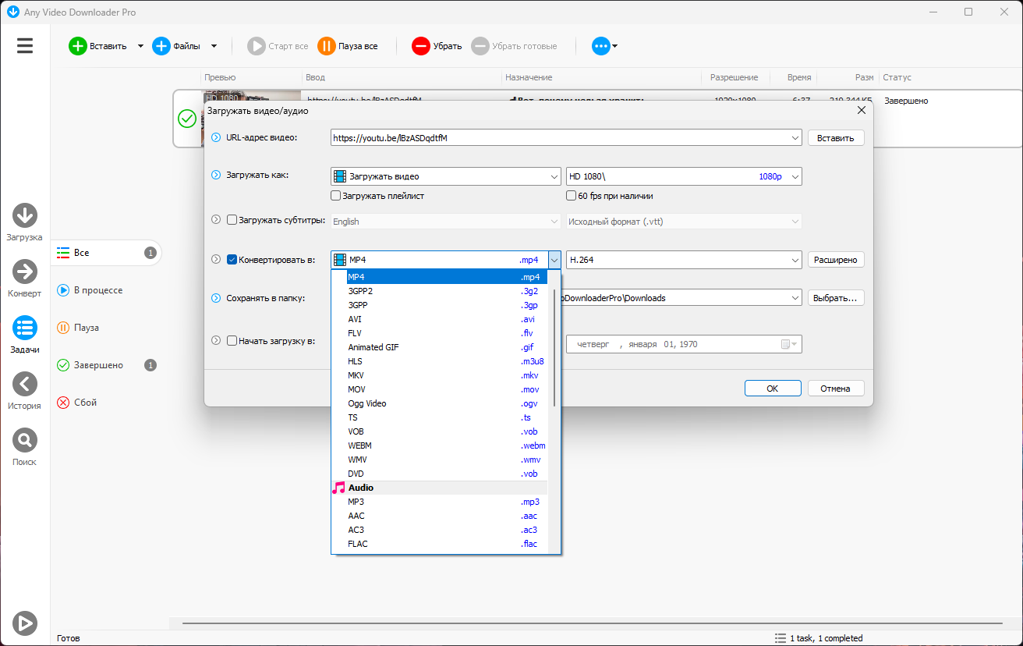Select MP3 audio format
Viewport: 1023px width, 646px height.
(439, 502)
